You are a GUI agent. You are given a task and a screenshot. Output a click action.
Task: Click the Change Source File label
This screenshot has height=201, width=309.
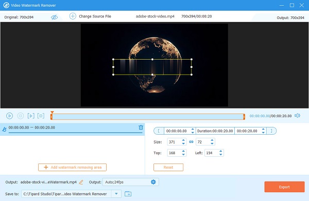click(x=95, y=16)
